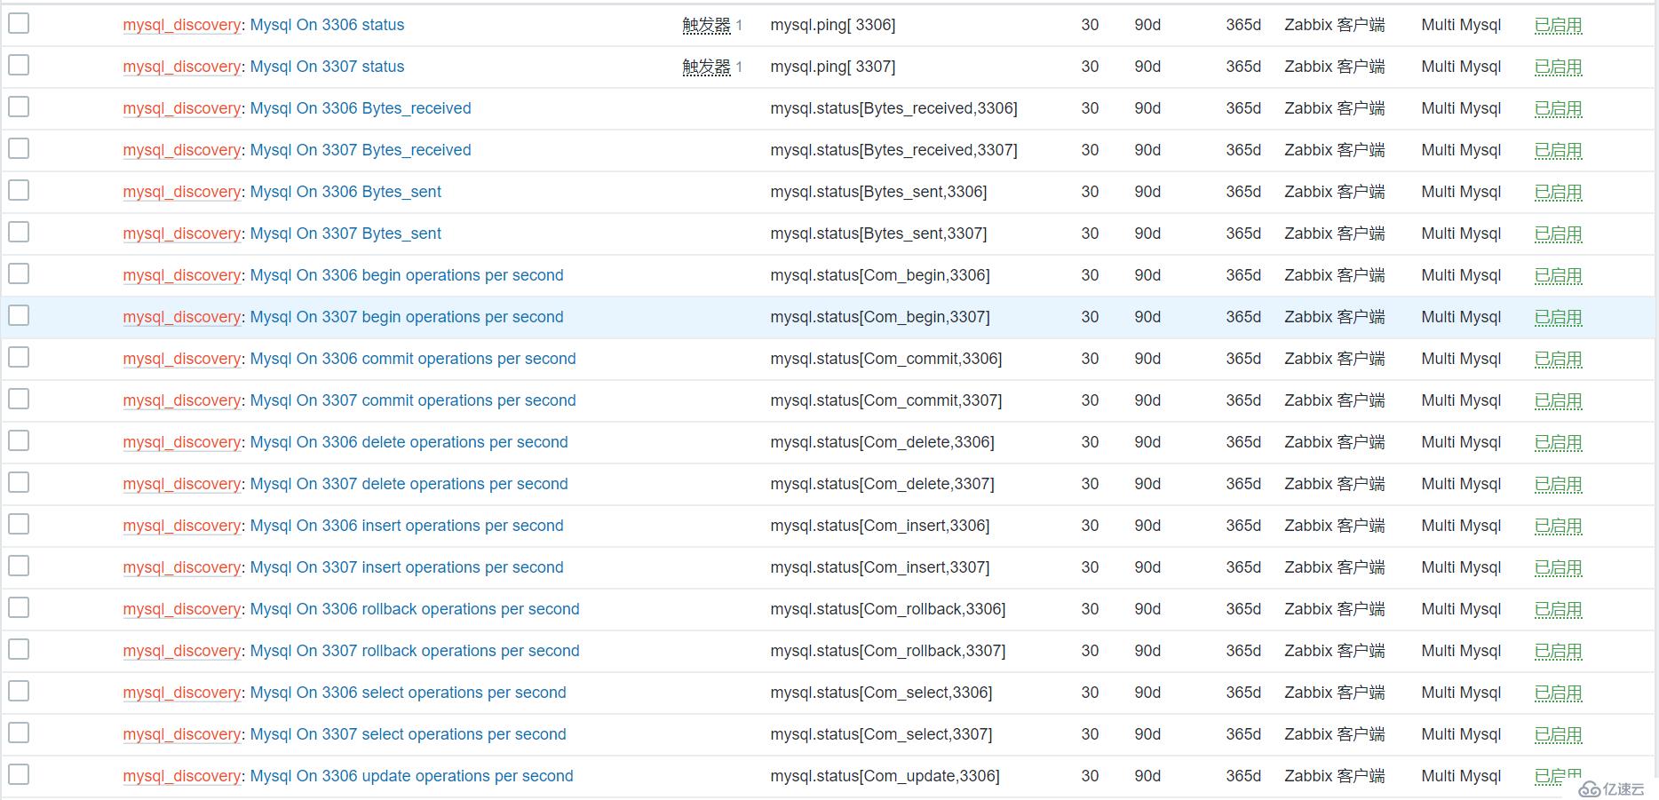
Task: Toggle enabled status of Mysql On 3307 status
Action: (1559, 67)
